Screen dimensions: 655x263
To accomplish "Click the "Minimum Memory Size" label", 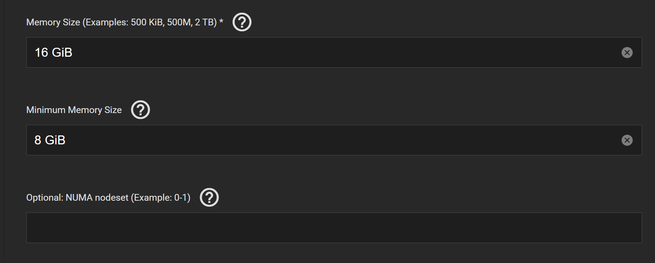I will [74, 110].
